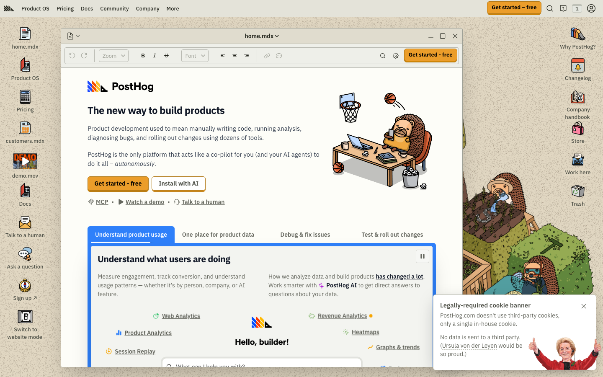Click the insert link icon
The height and width of the screenshot is (377, 603).
click(x=267, y=56)
